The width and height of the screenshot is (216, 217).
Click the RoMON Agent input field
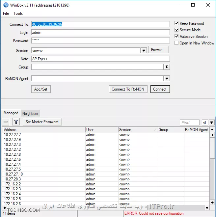tap(97, 78)
